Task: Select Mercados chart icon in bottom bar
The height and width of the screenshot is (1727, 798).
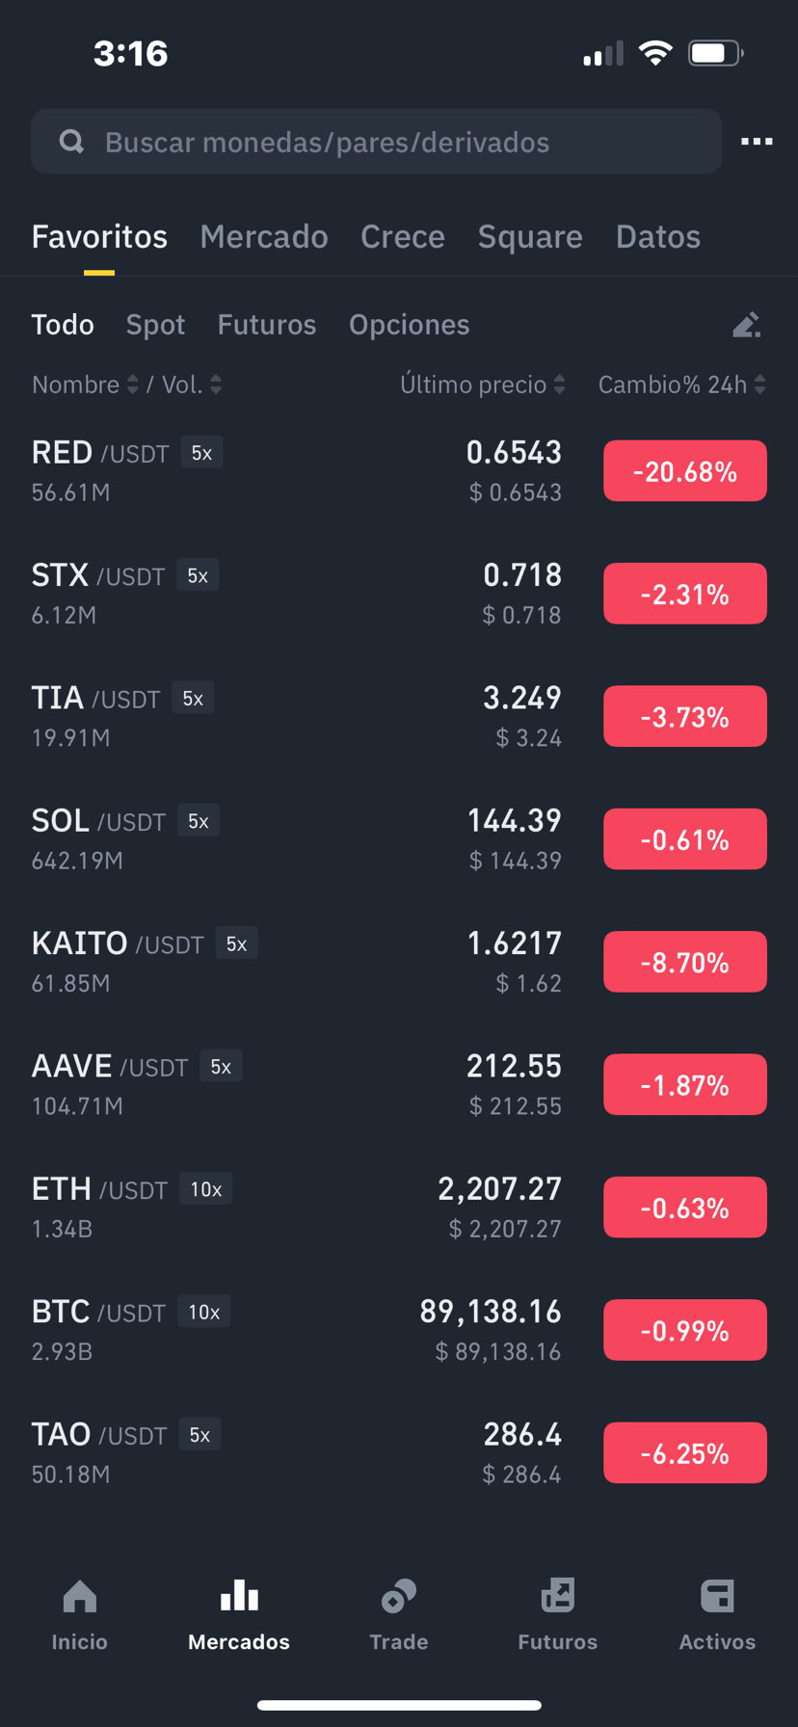Action: pos(239,1597)
